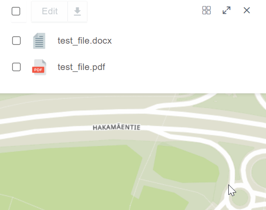The image size is (266, 210).
Task: Click empty toolbar space between download and grid icons
Action: 143,11
